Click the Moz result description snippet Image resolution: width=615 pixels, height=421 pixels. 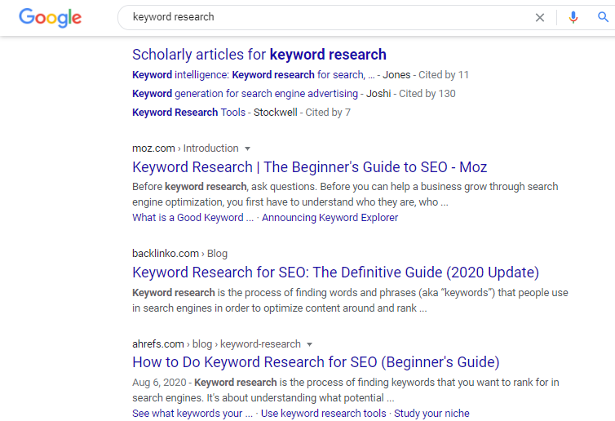345,194
